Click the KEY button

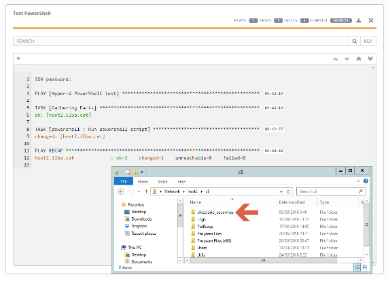pyautogui.click(x=368, y=41)
